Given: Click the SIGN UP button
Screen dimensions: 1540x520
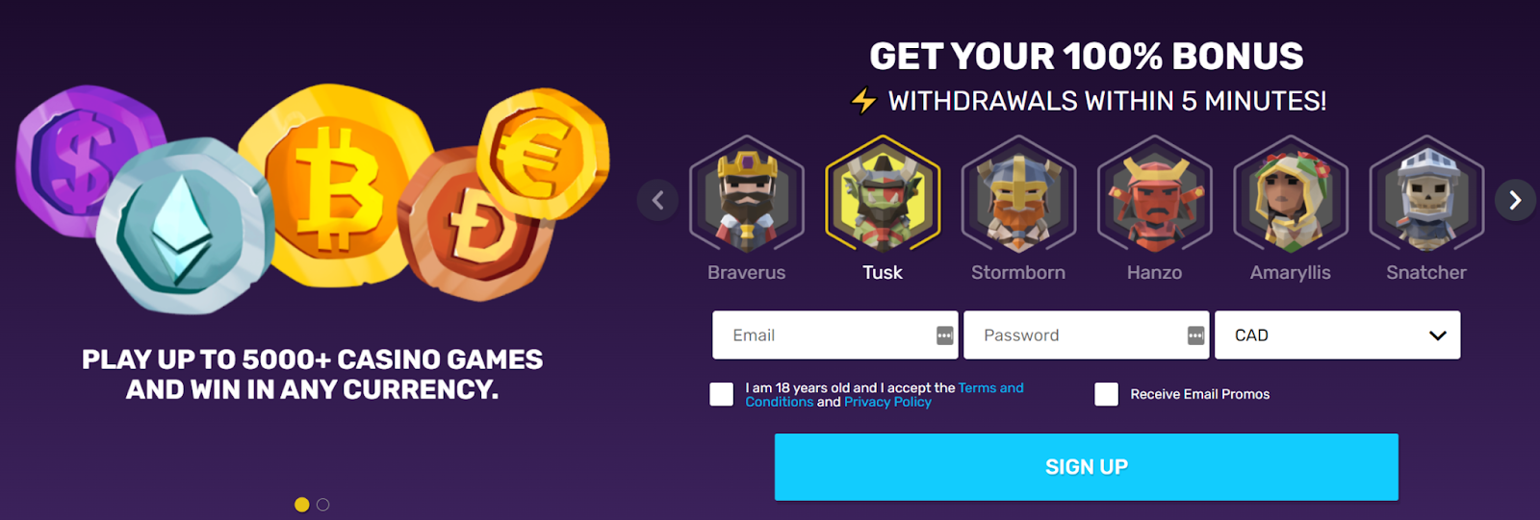Looking at the screenshot, I should [1086, 467].
